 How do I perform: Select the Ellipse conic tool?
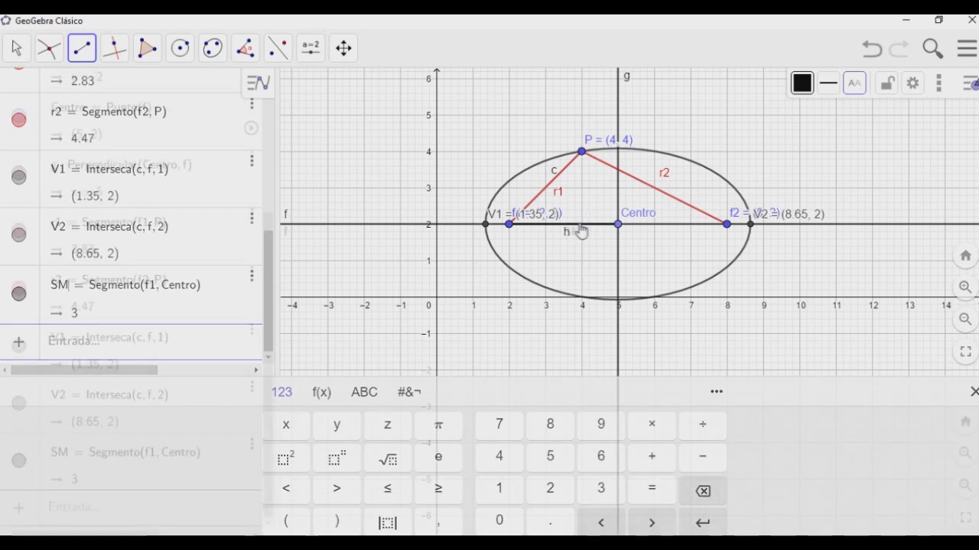213,48
